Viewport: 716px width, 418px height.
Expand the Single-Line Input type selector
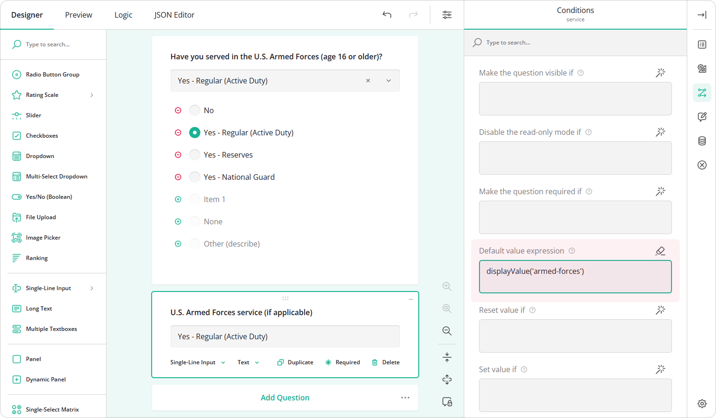click(198, 362)
